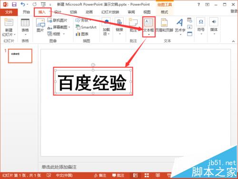Switch to the 开始 ribbon tab
The height and width of the screenshot is (179, 238).
(x=26, y=12)
